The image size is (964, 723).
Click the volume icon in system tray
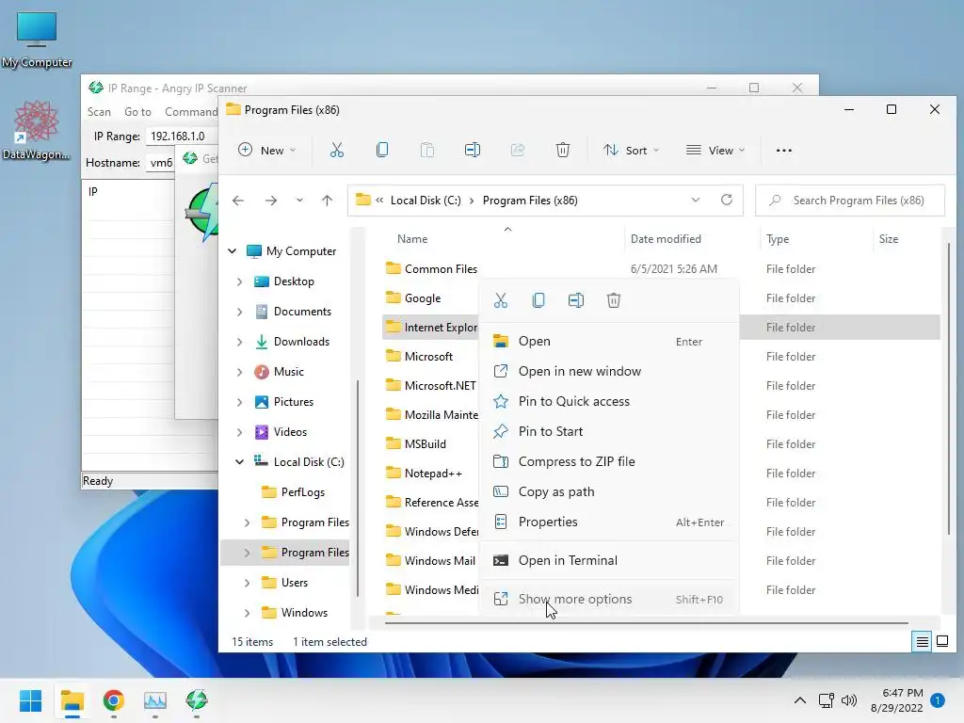(849, 700)
